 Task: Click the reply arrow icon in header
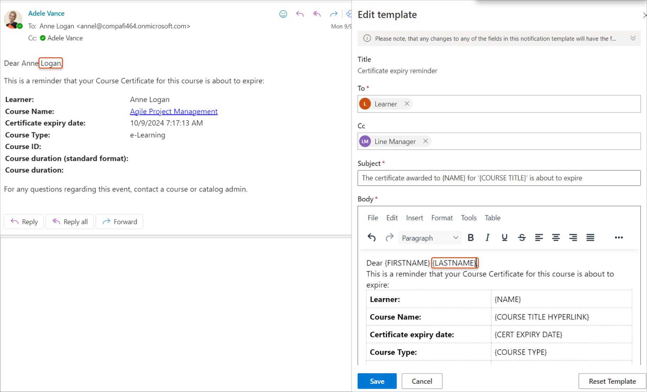click(300, 14)
